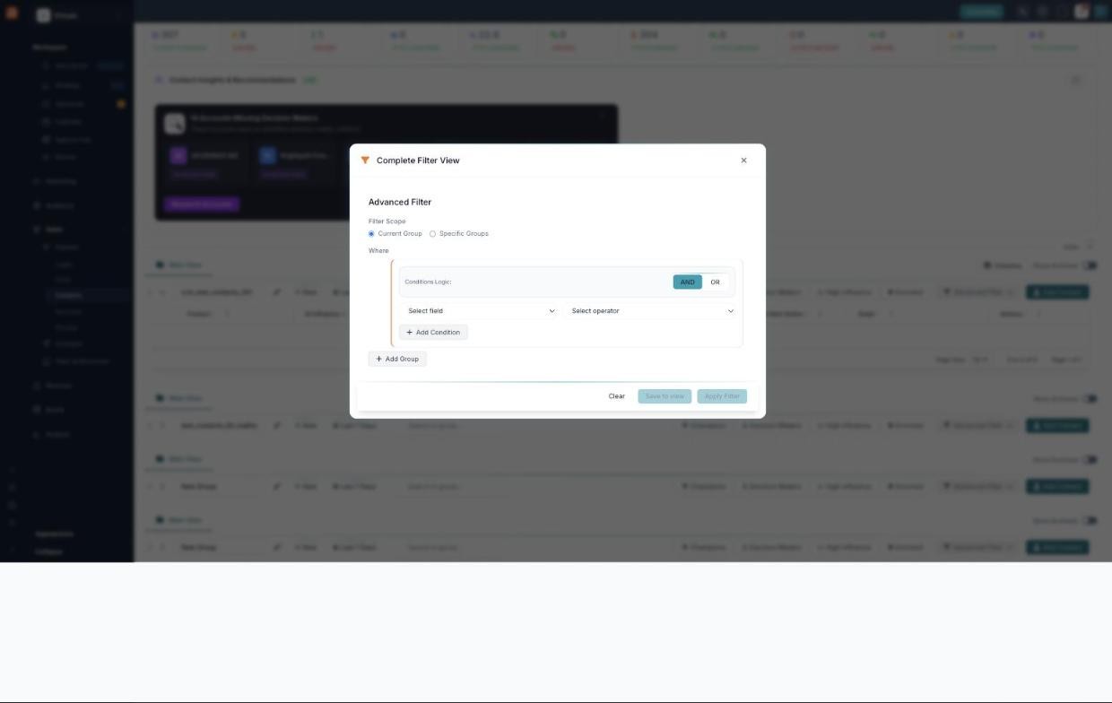Select the Current Group filter scope
The height and width of the screenshot is (703, 1112).
point(371,234)
